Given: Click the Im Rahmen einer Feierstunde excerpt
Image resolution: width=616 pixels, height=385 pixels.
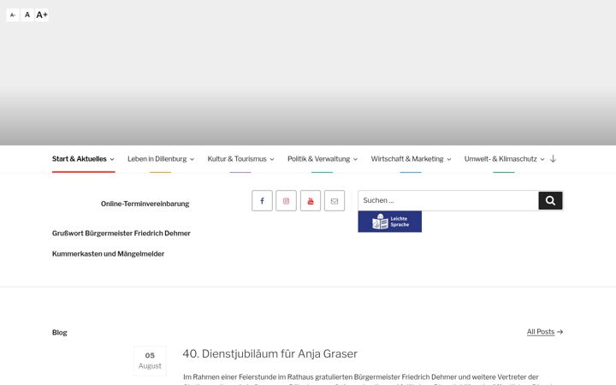Looking at the screenshot, I should 361,377.
